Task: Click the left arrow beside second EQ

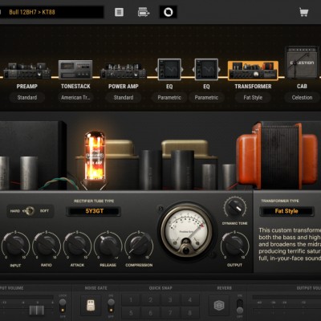Action: (x=193, y=70)
